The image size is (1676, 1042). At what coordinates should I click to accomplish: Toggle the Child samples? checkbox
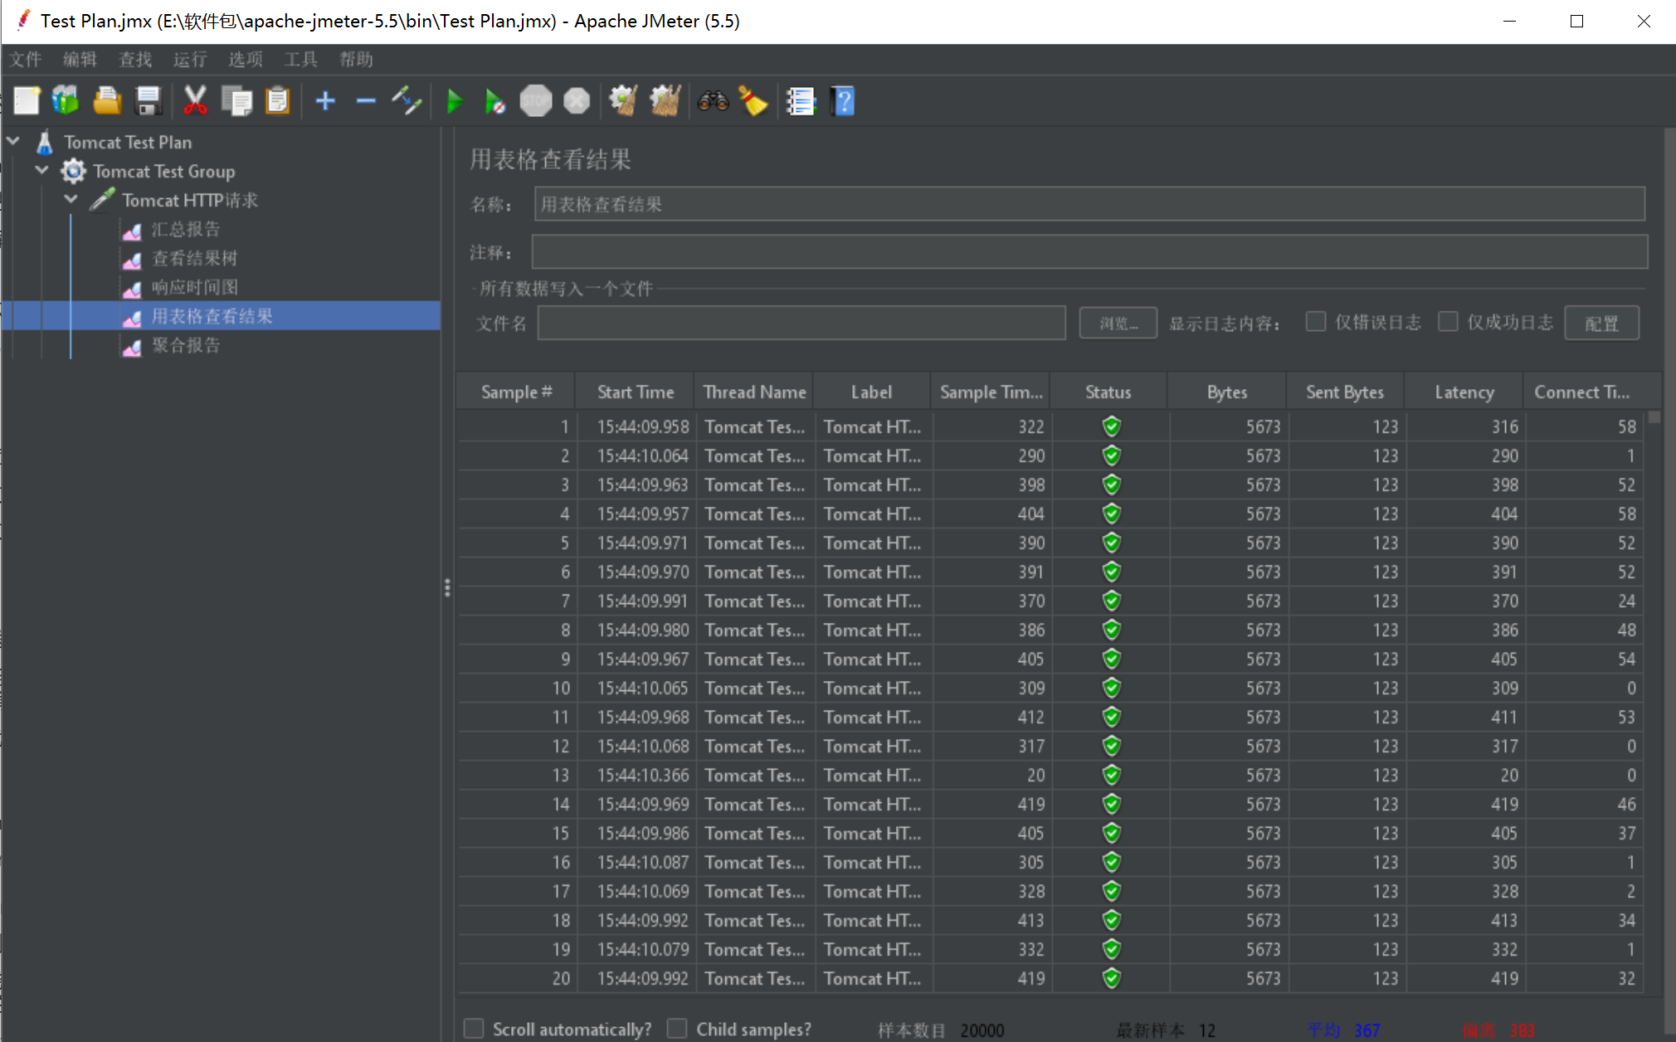pos(677,1029)
